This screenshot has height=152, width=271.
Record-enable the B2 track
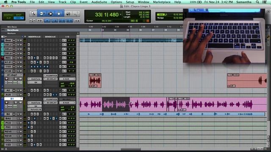coord(14,114)
